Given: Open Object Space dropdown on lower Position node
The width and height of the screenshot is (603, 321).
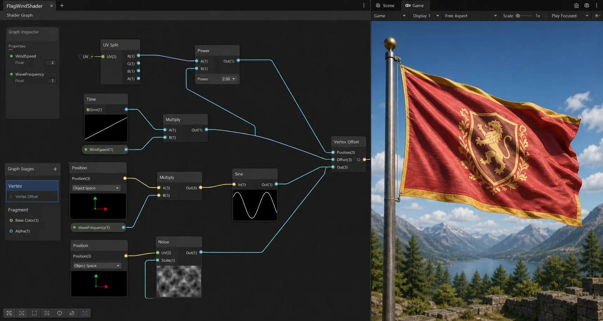Looking at the screenshot, I should [x=97, y=266].
